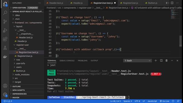Open the Search view
Image resolution: width=183 pixels, height=103 pixels.
tap(5, 13)
